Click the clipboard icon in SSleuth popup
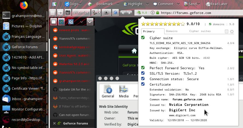 226,31
